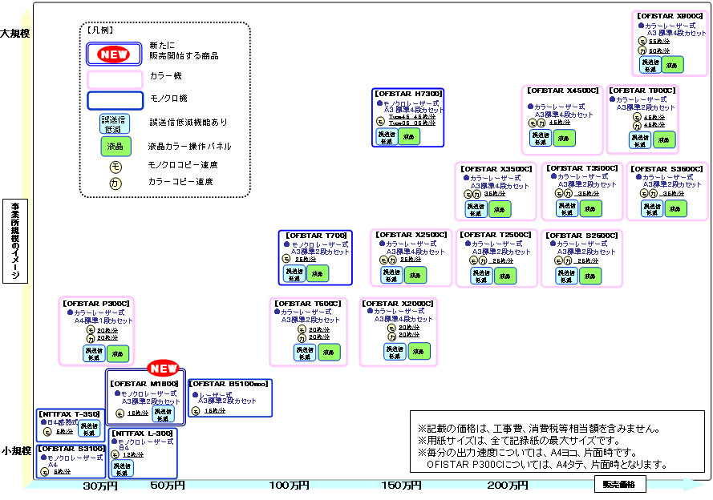Screen dimensions: 713x500
Task: Click the 液晶 badge on the OFISTAR T8000C card
Action: [x=664, y=140]
